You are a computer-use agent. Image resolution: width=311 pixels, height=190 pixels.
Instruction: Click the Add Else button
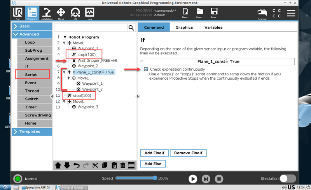153,164
